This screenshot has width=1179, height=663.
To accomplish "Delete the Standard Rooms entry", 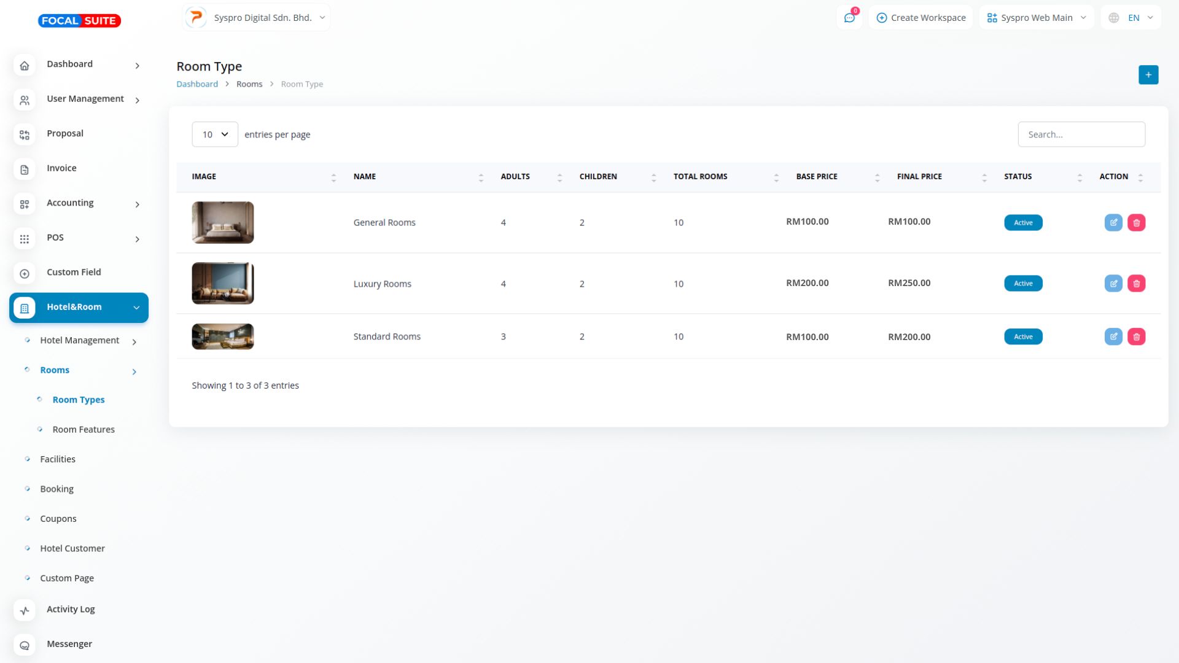I will point(1136,336).
